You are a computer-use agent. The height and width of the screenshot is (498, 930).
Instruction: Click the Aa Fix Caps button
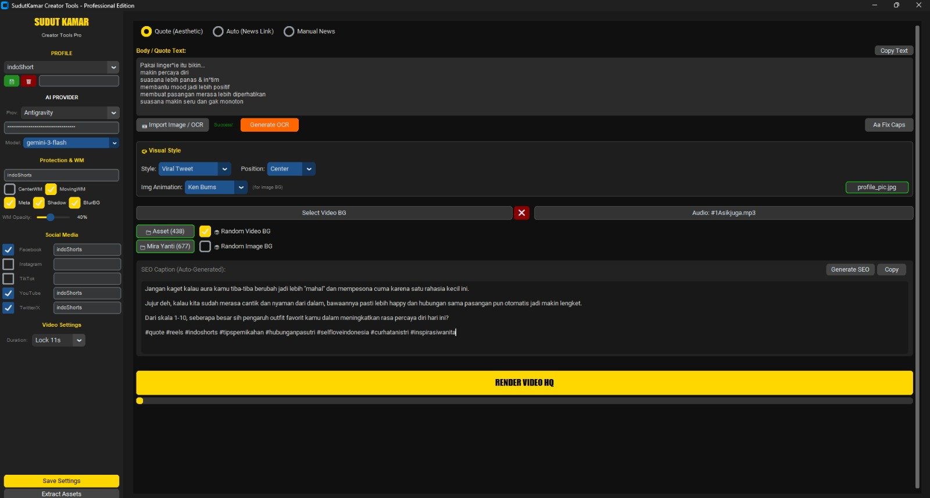pyautogui.click(x=889, y=125)
